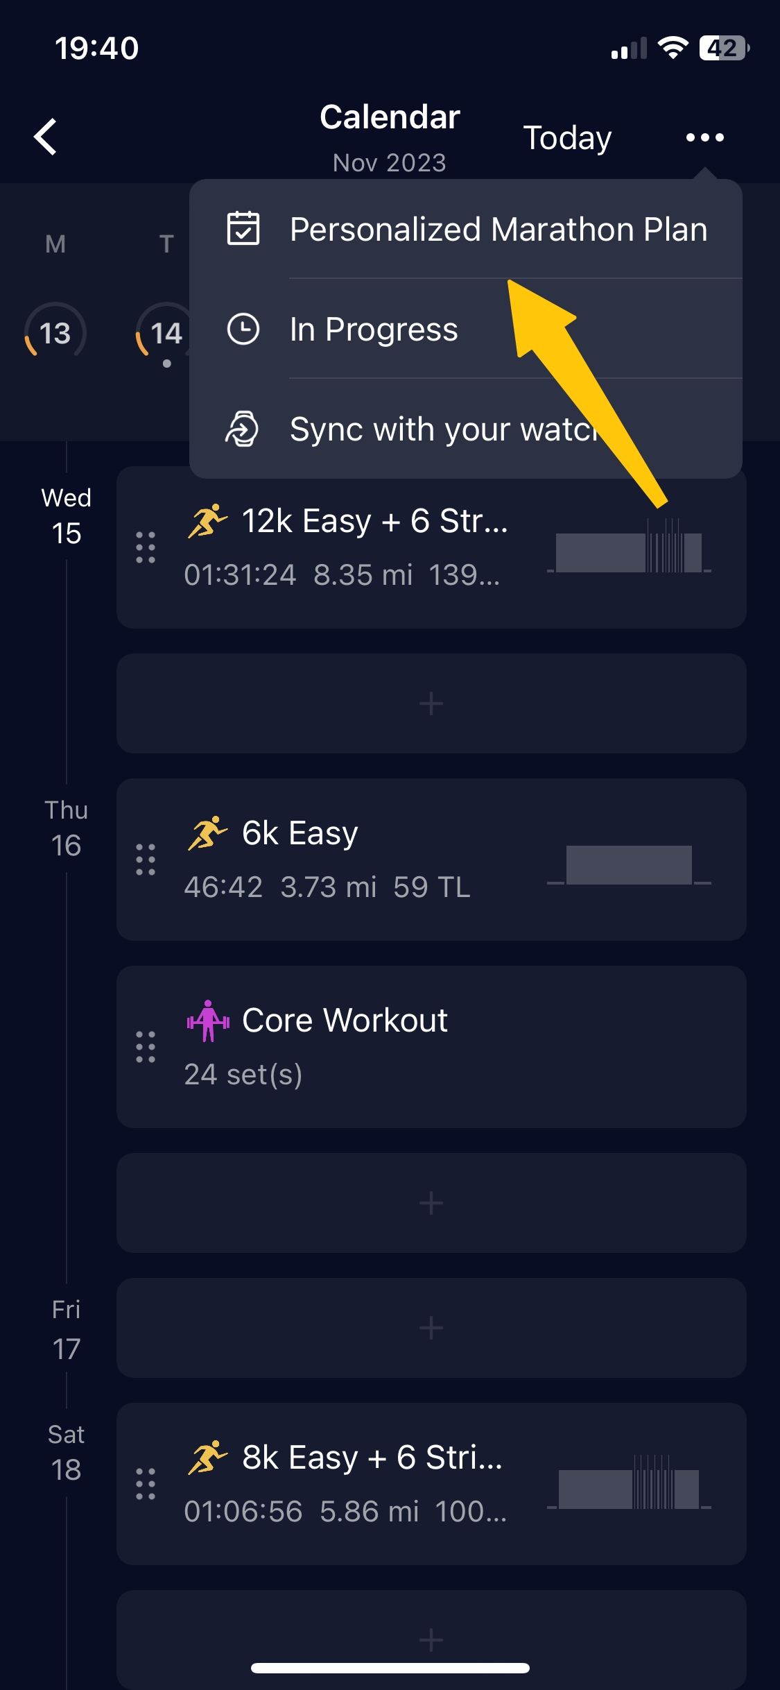This screenshot has height=1690, width=780.
Task: Add another workout under Wednesday 15
Action: 431,703
